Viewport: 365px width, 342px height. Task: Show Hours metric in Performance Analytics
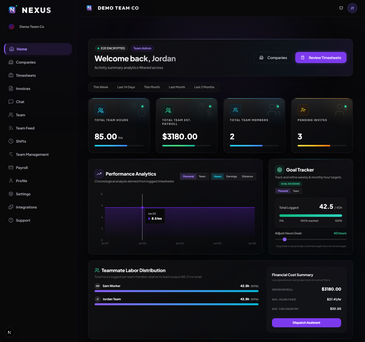tap(217, 176)
